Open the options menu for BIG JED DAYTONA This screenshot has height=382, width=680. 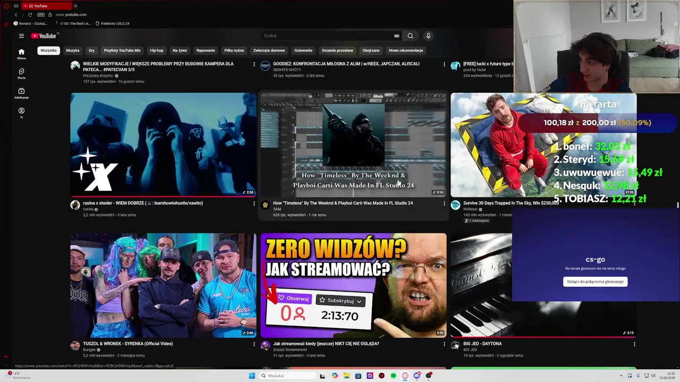click(x=634, y=344)
